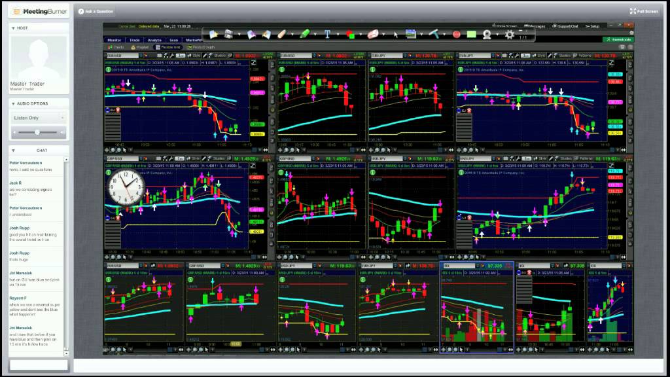Click the EUR/USD symbol field on first chart
The width and height of the screenshot is (670, 377).
coord(122,56)
